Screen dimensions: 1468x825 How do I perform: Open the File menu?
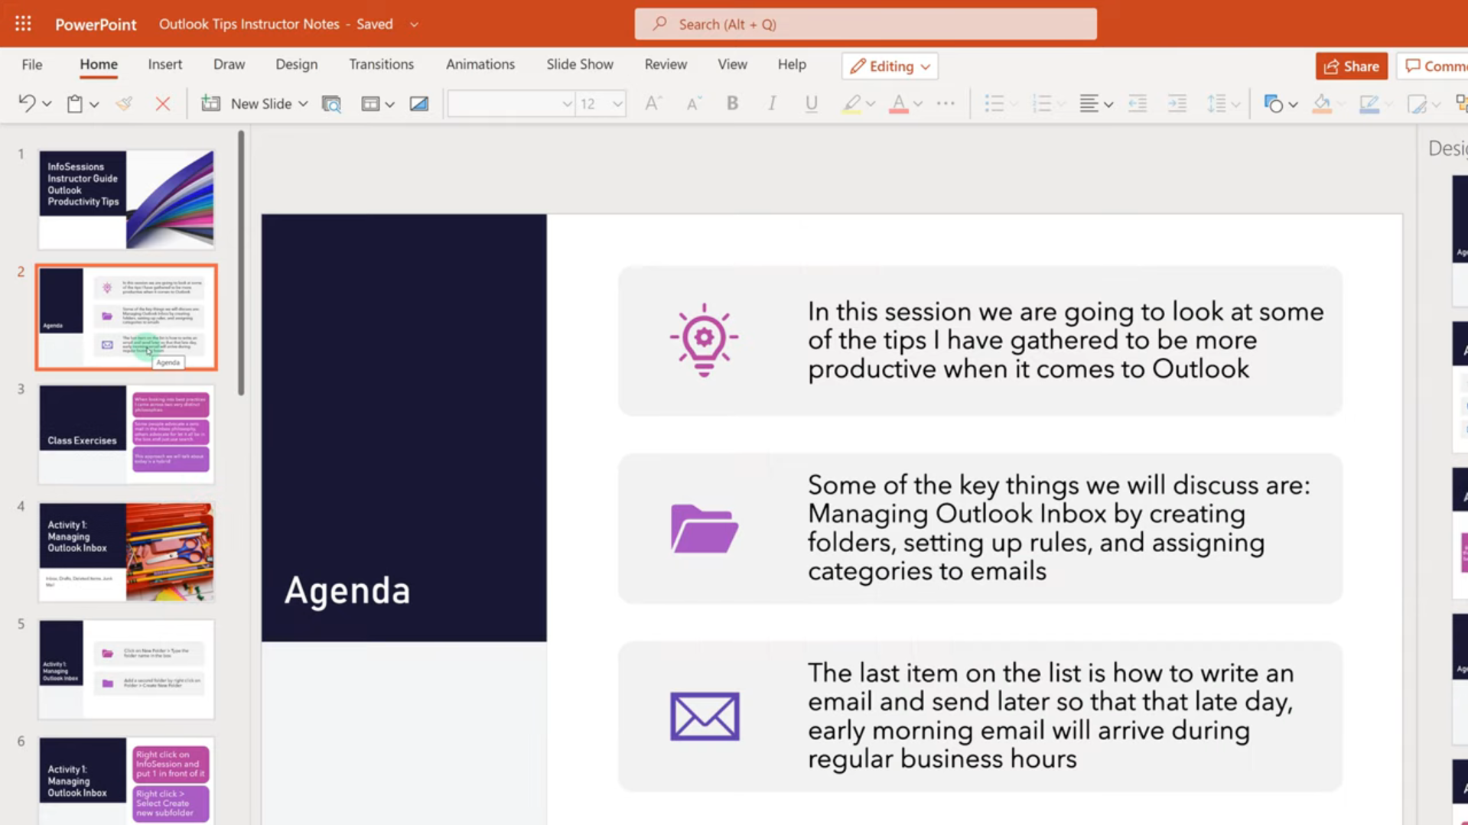(32, 64)
